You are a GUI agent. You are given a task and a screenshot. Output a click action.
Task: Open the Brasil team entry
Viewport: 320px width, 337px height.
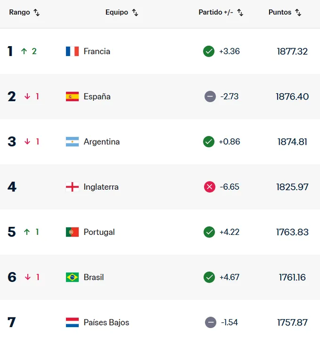(x=94, y=277)
